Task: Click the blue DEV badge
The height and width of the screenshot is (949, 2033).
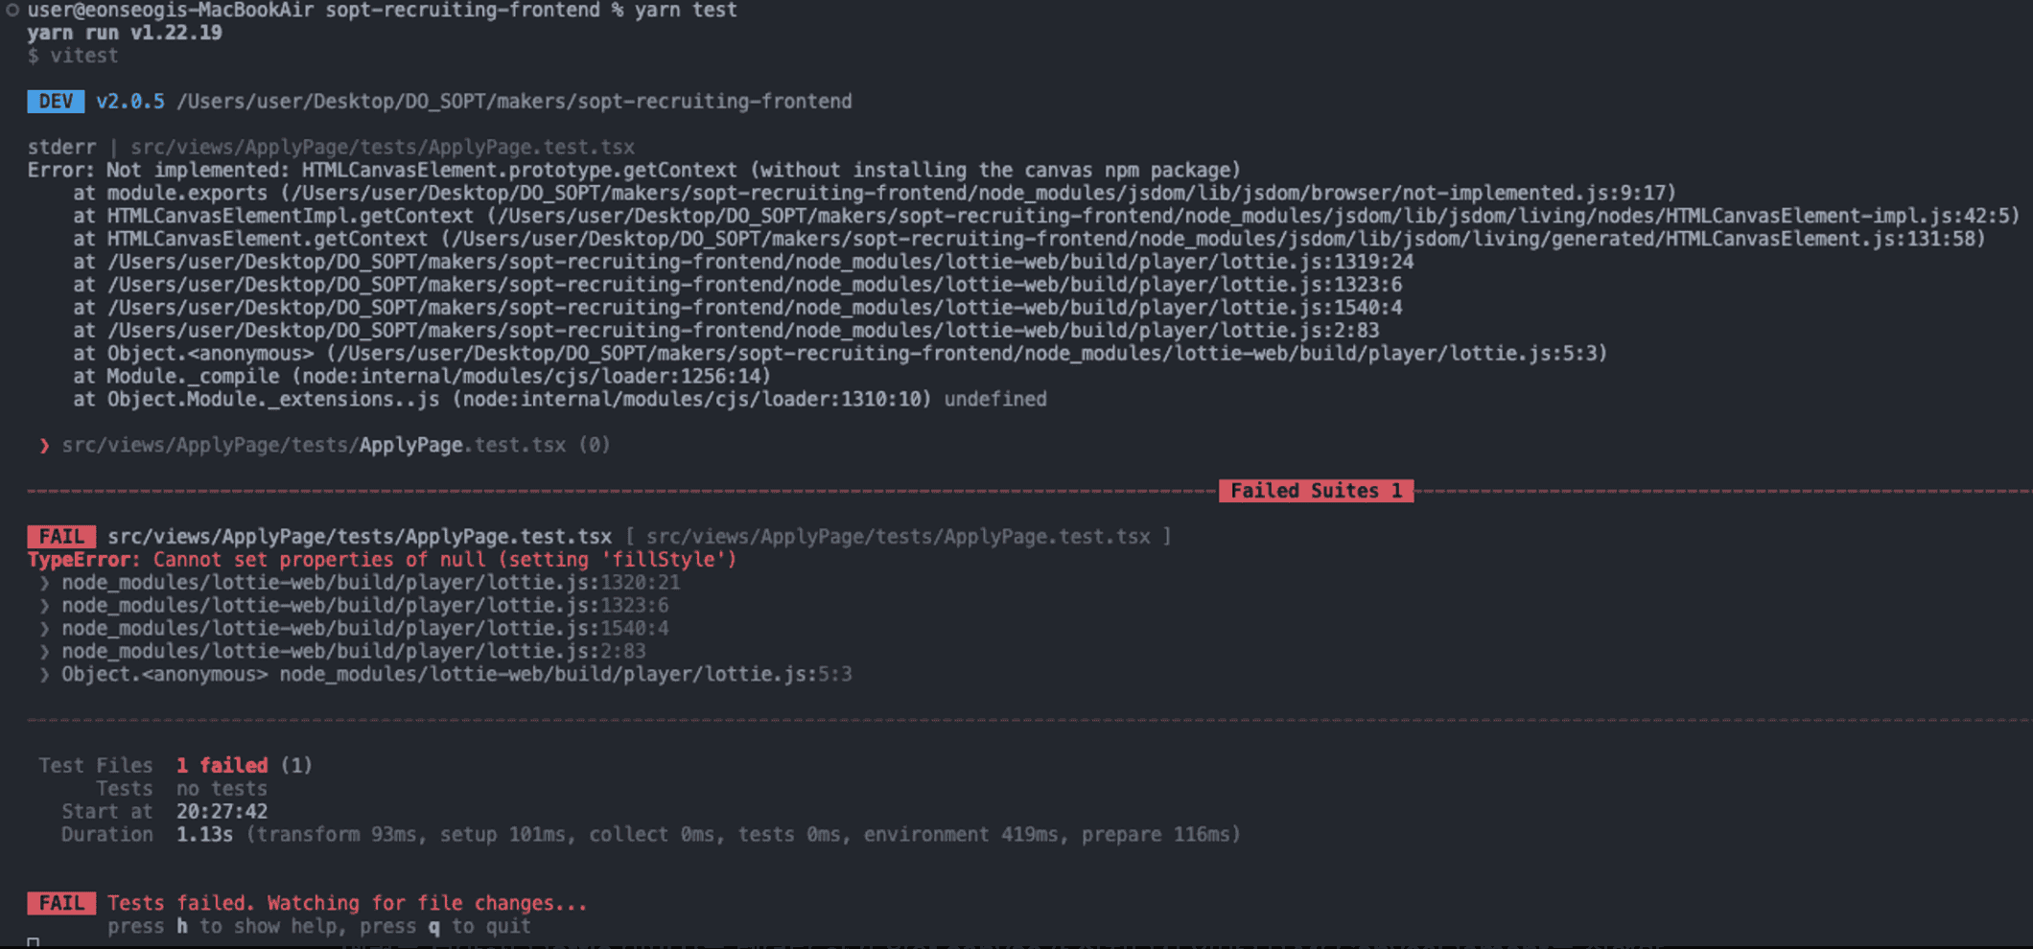Action: pyautogui.click(x=56, y=102)
